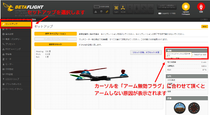Click the セットアップ page title
This screenshot has width=210, height=115.
click(x=44, y=26)
